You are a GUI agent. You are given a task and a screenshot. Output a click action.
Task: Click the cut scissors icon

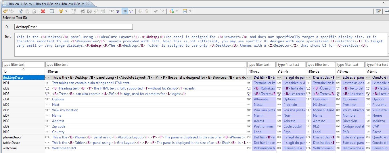tap(20, 11)
